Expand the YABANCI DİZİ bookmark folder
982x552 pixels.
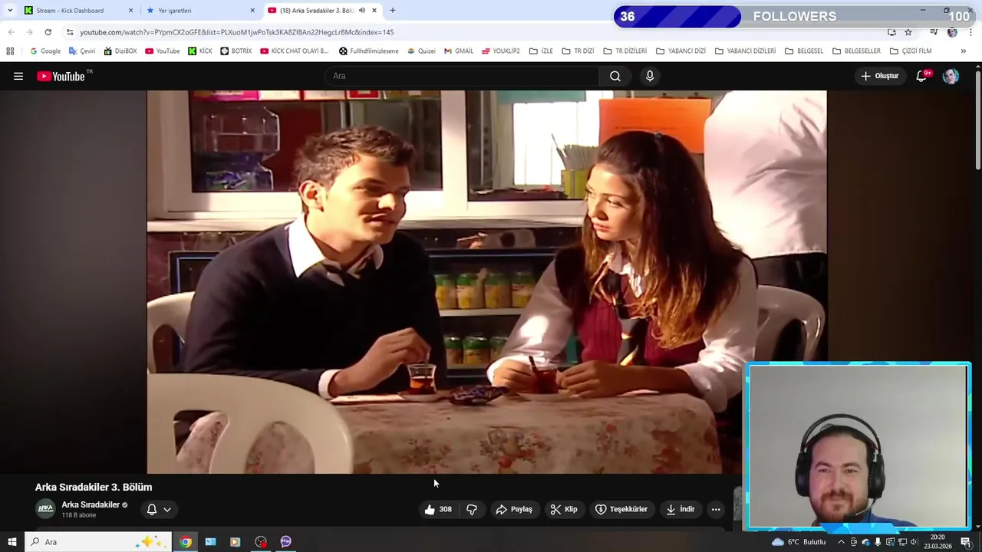(x=681, y=51)
